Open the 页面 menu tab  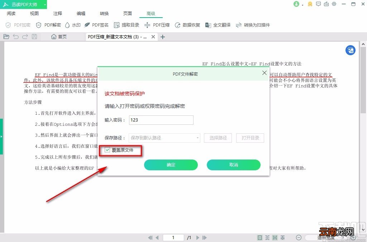pos(128,14)
